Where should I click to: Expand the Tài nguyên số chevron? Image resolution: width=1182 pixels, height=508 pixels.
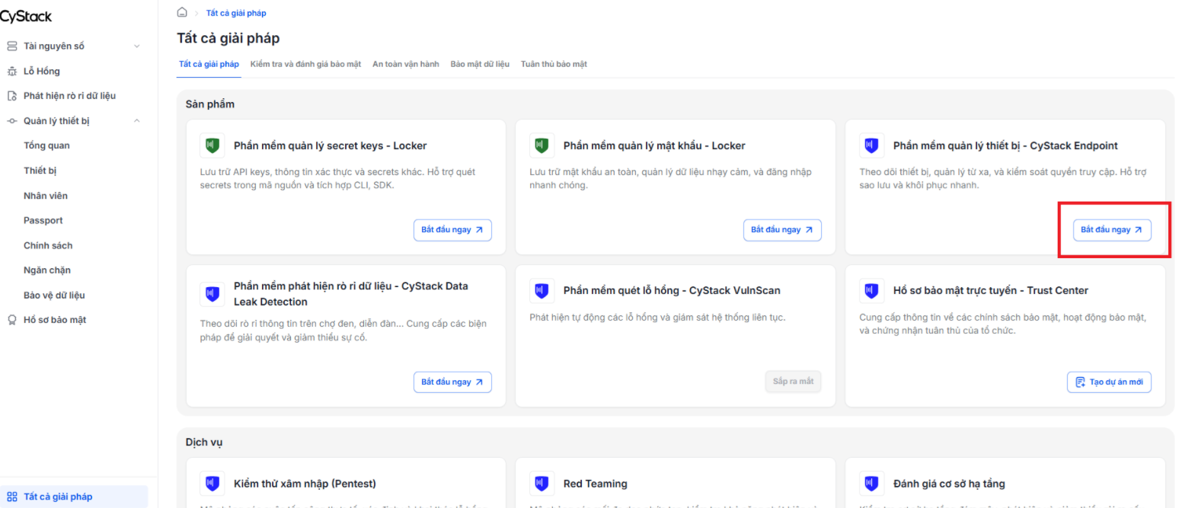pyautogui.click(x=137, y=46)
